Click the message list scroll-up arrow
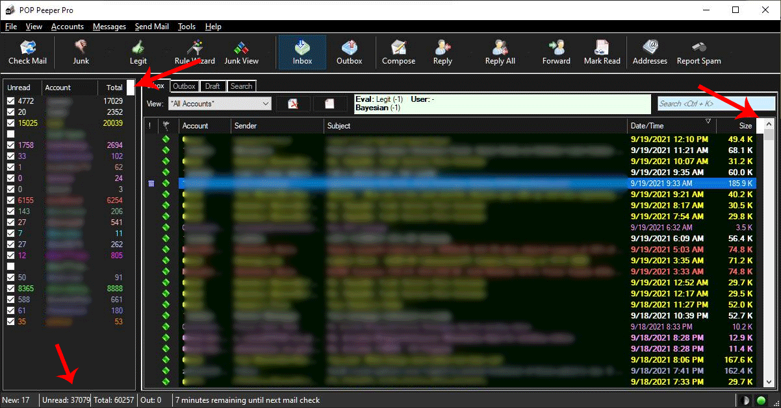This screenshot has height=408, width=781. [x=769, y=124]
